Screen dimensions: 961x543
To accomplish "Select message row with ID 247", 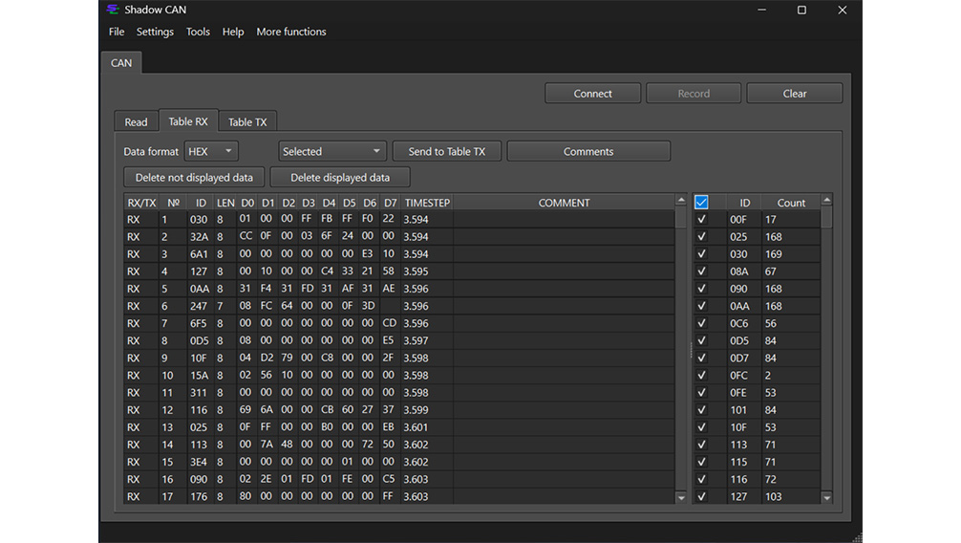I will [x=399, y=306].
